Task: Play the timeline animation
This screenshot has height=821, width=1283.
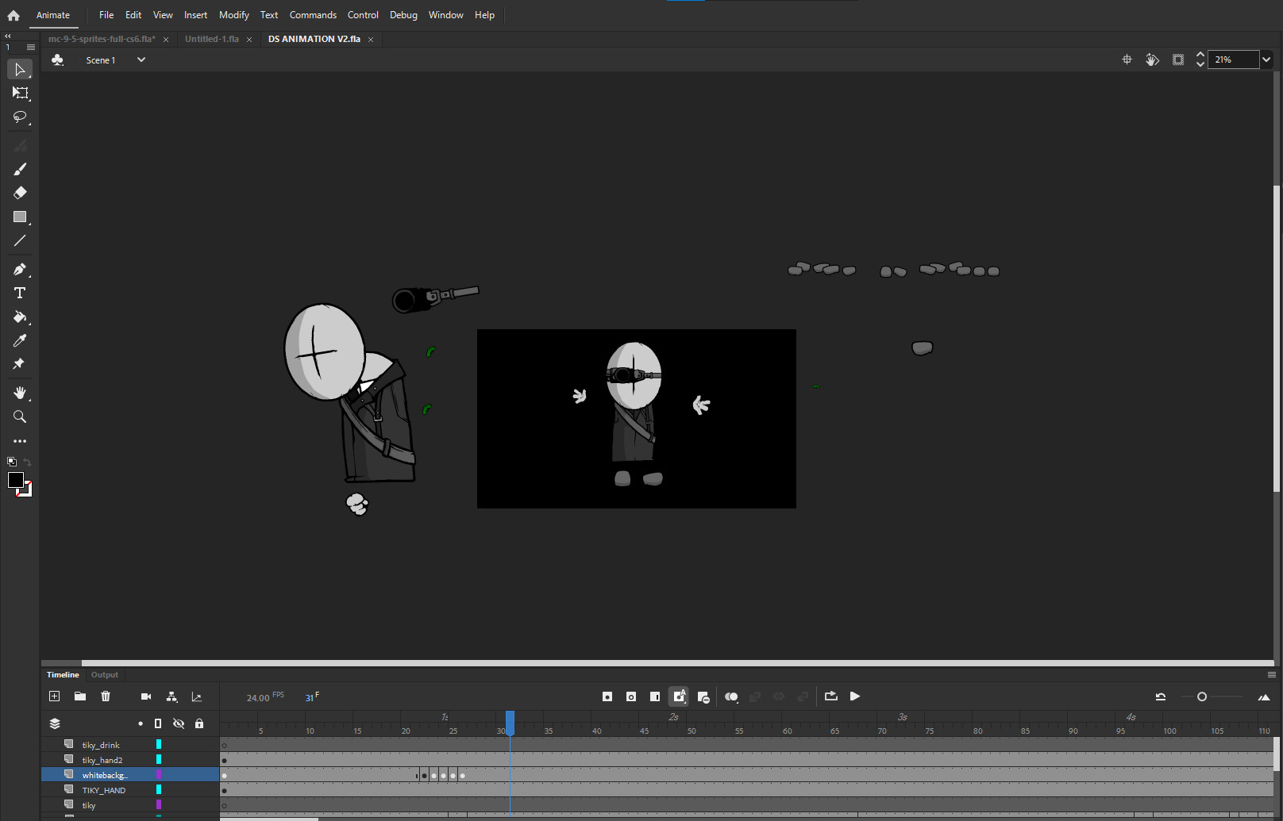Action: click(x=855, y=696)
